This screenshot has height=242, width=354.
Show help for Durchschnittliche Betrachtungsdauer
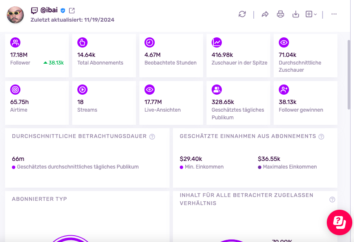(152, 137)
